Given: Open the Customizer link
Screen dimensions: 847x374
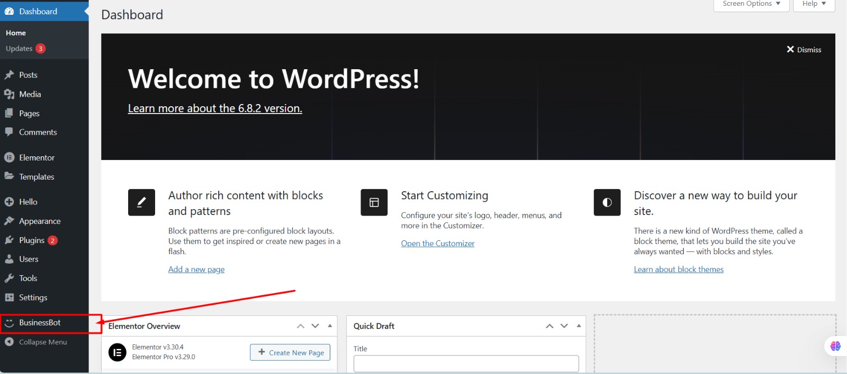Looking at the screenshot, I should point(437,244).
